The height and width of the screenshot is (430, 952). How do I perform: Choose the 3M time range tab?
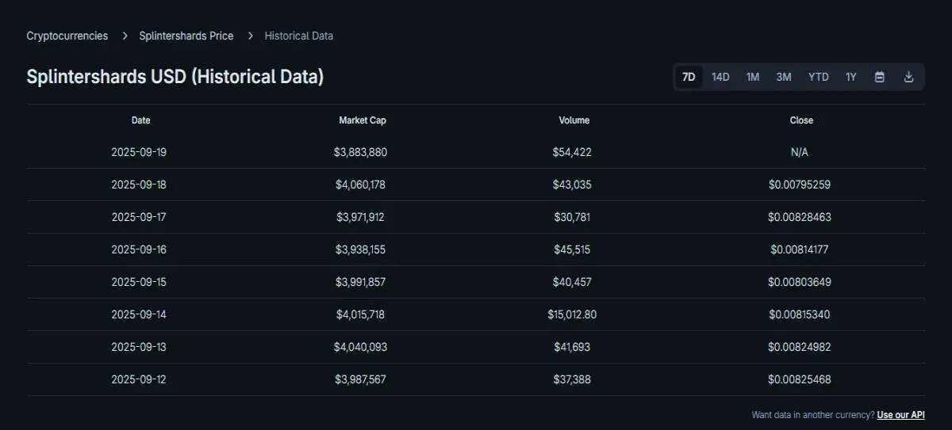784,77
